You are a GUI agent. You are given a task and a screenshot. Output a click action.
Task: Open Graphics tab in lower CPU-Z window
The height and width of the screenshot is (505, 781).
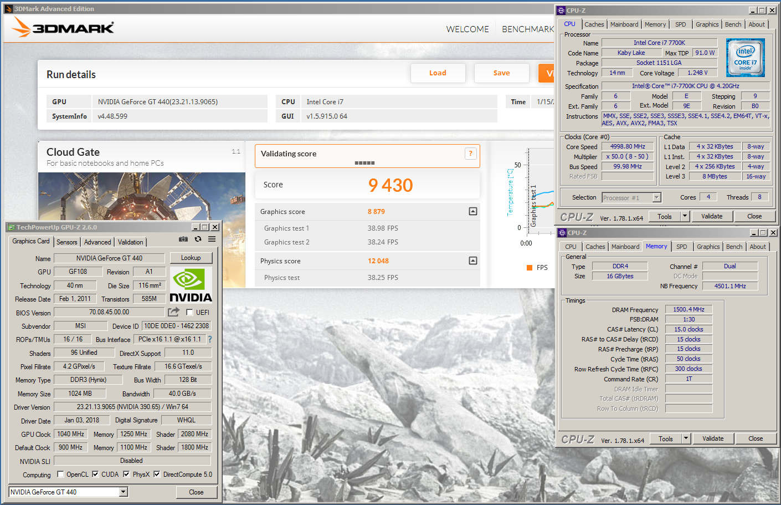tap(708, 247)
